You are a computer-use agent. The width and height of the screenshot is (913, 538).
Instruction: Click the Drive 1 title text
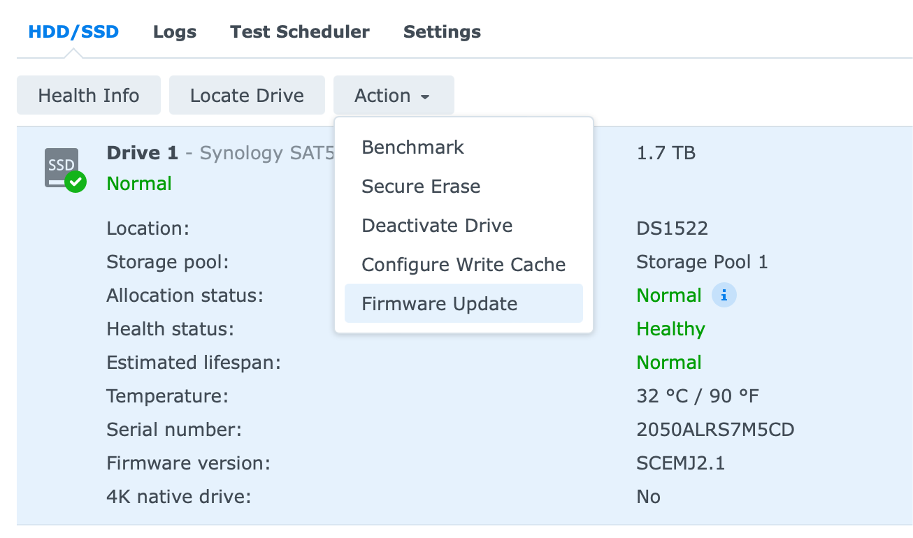(x=143, y=153)
